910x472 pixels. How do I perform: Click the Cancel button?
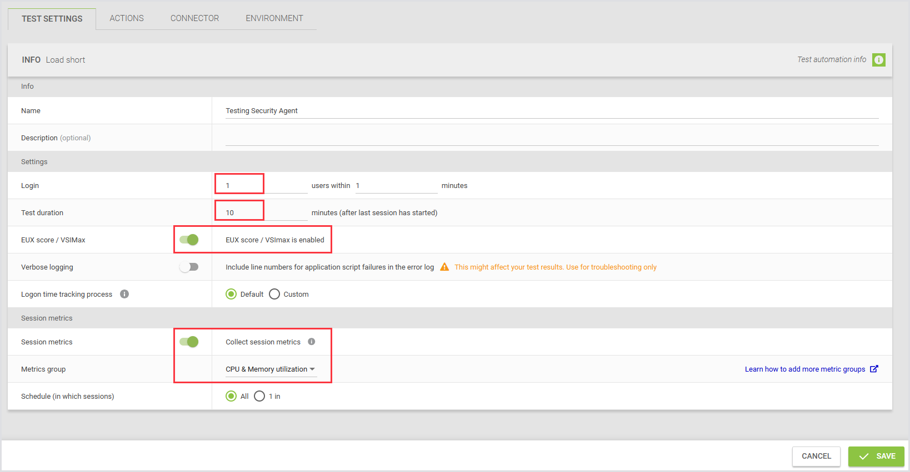pos(816,456)
